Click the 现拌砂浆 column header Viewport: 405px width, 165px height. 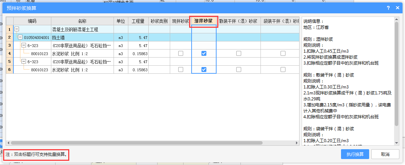[181, 21]
